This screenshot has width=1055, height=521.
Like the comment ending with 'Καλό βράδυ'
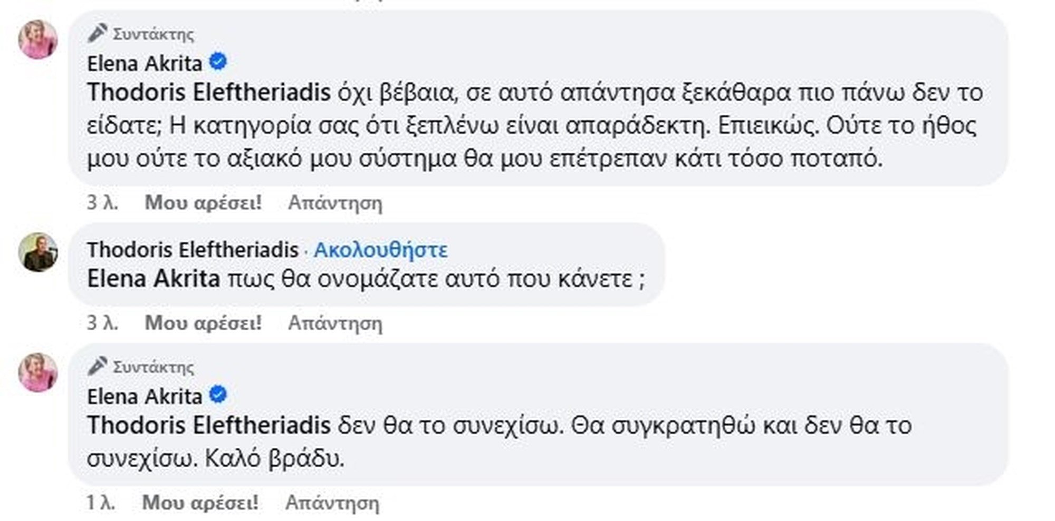200,503
